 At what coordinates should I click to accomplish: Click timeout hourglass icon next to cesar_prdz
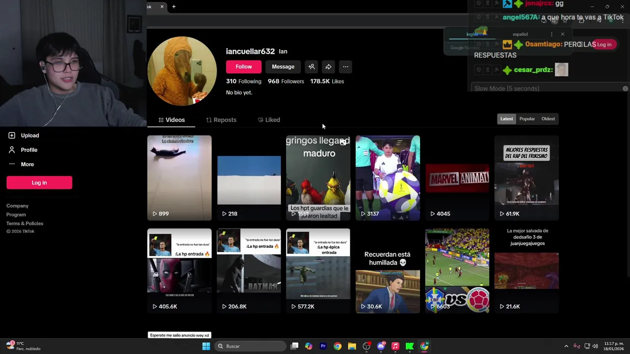487,70
